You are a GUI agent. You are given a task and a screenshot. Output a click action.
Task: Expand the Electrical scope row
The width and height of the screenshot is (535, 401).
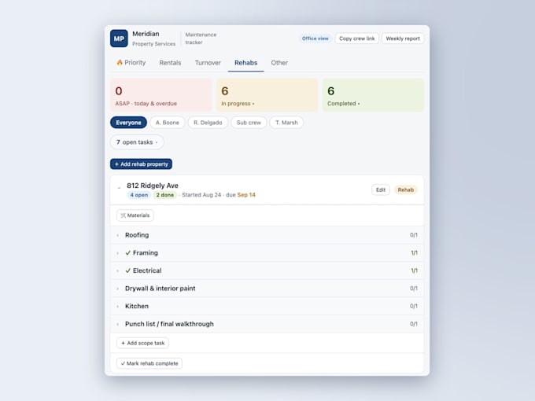point(267,270)
